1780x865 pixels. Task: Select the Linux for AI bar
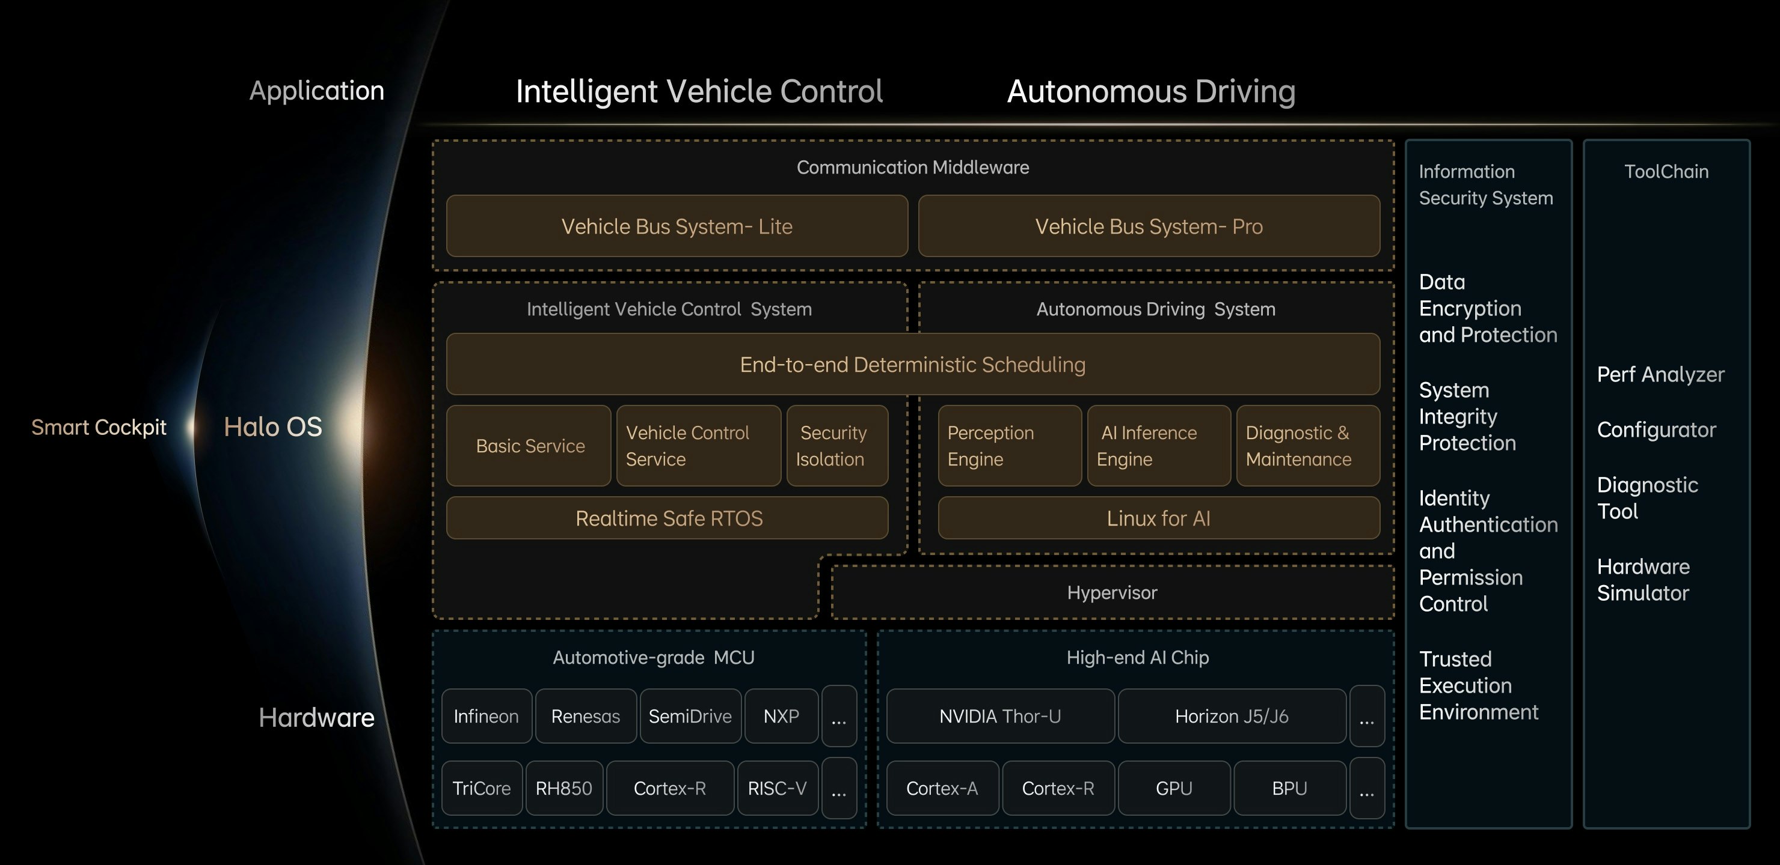(x=1158, y=518)
